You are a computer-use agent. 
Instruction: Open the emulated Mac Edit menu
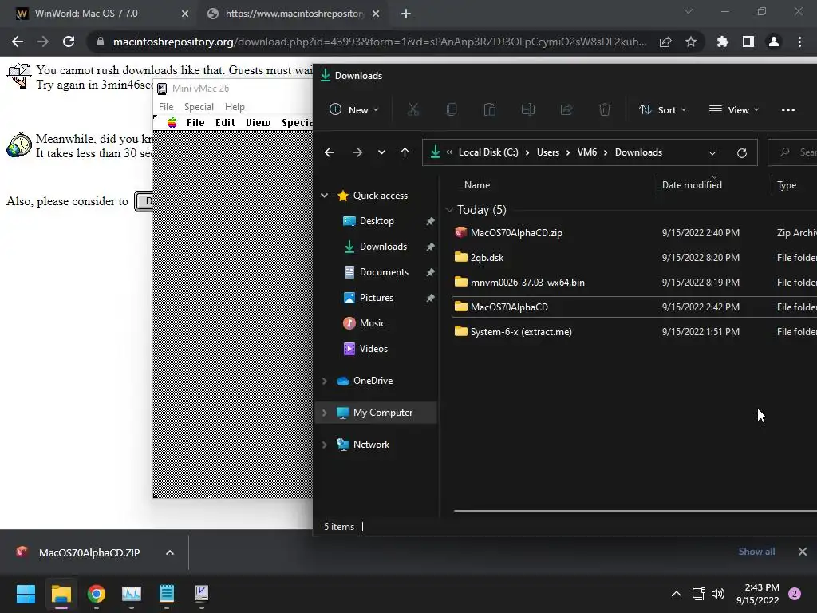pos(225,122)
